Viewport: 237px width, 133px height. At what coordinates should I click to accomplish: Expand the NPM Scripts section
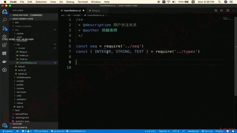coord(34,127)
